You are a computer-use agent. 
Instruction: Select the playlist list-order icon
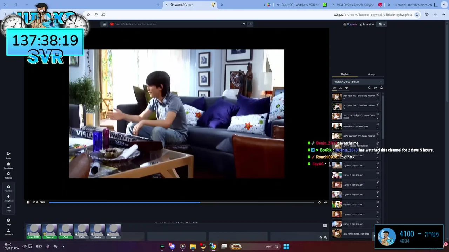coord(334,88)
